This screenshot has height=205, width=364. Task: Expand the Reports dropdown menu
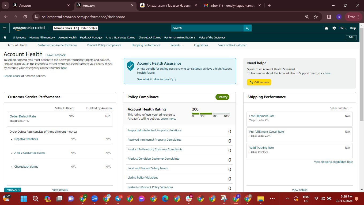[x=177, y=45]
